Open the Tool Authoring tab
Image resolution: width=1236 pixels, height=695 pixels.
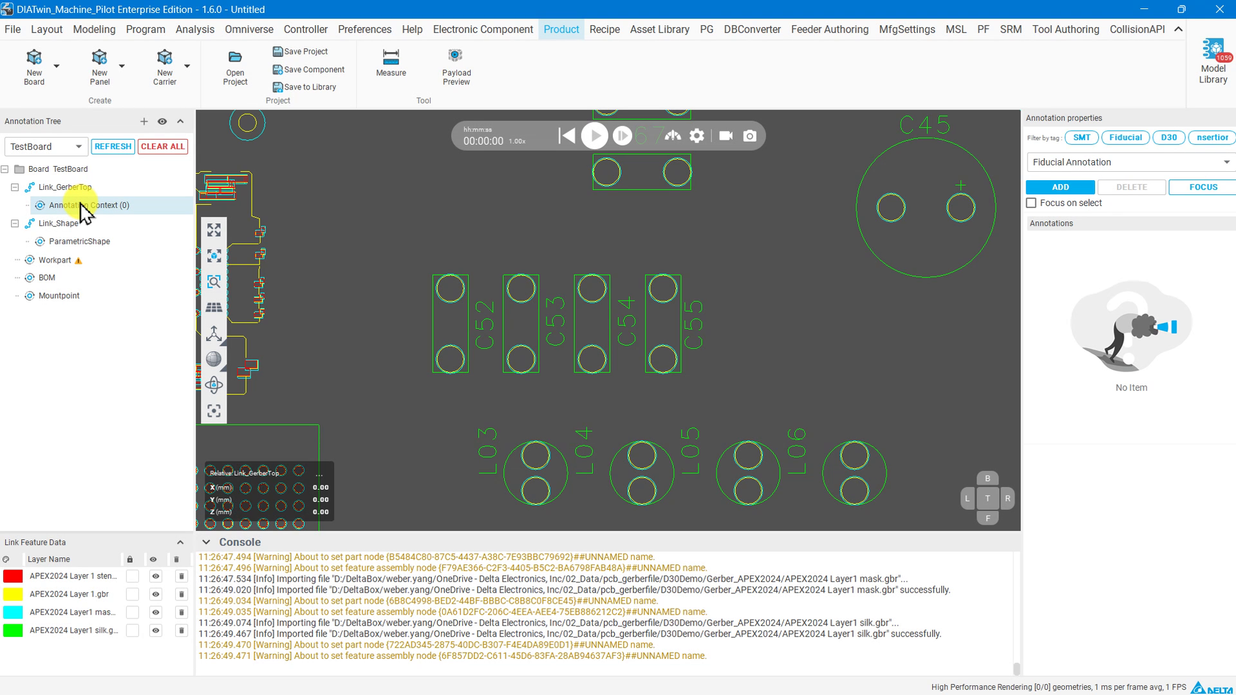[x=1065, y=29]
